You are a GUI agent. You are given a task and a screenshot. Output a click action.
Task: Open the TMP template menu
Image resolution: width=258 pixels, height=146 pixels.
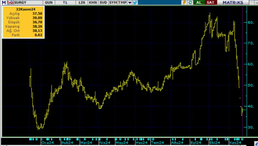122,2
